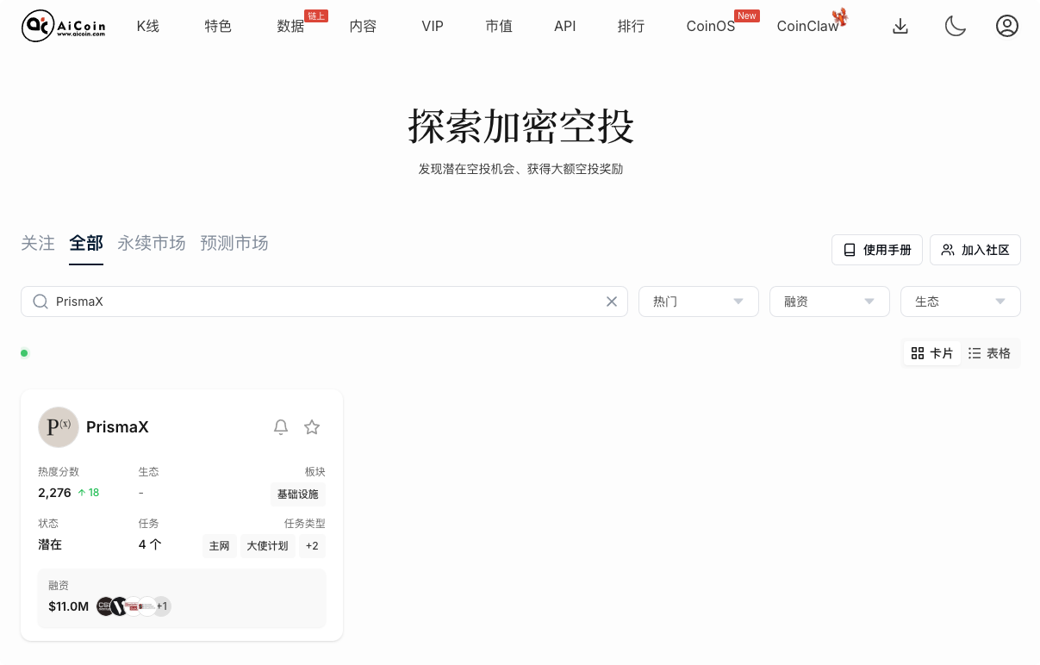
Task: Open the download icon in header
Action: click(900, 26)
